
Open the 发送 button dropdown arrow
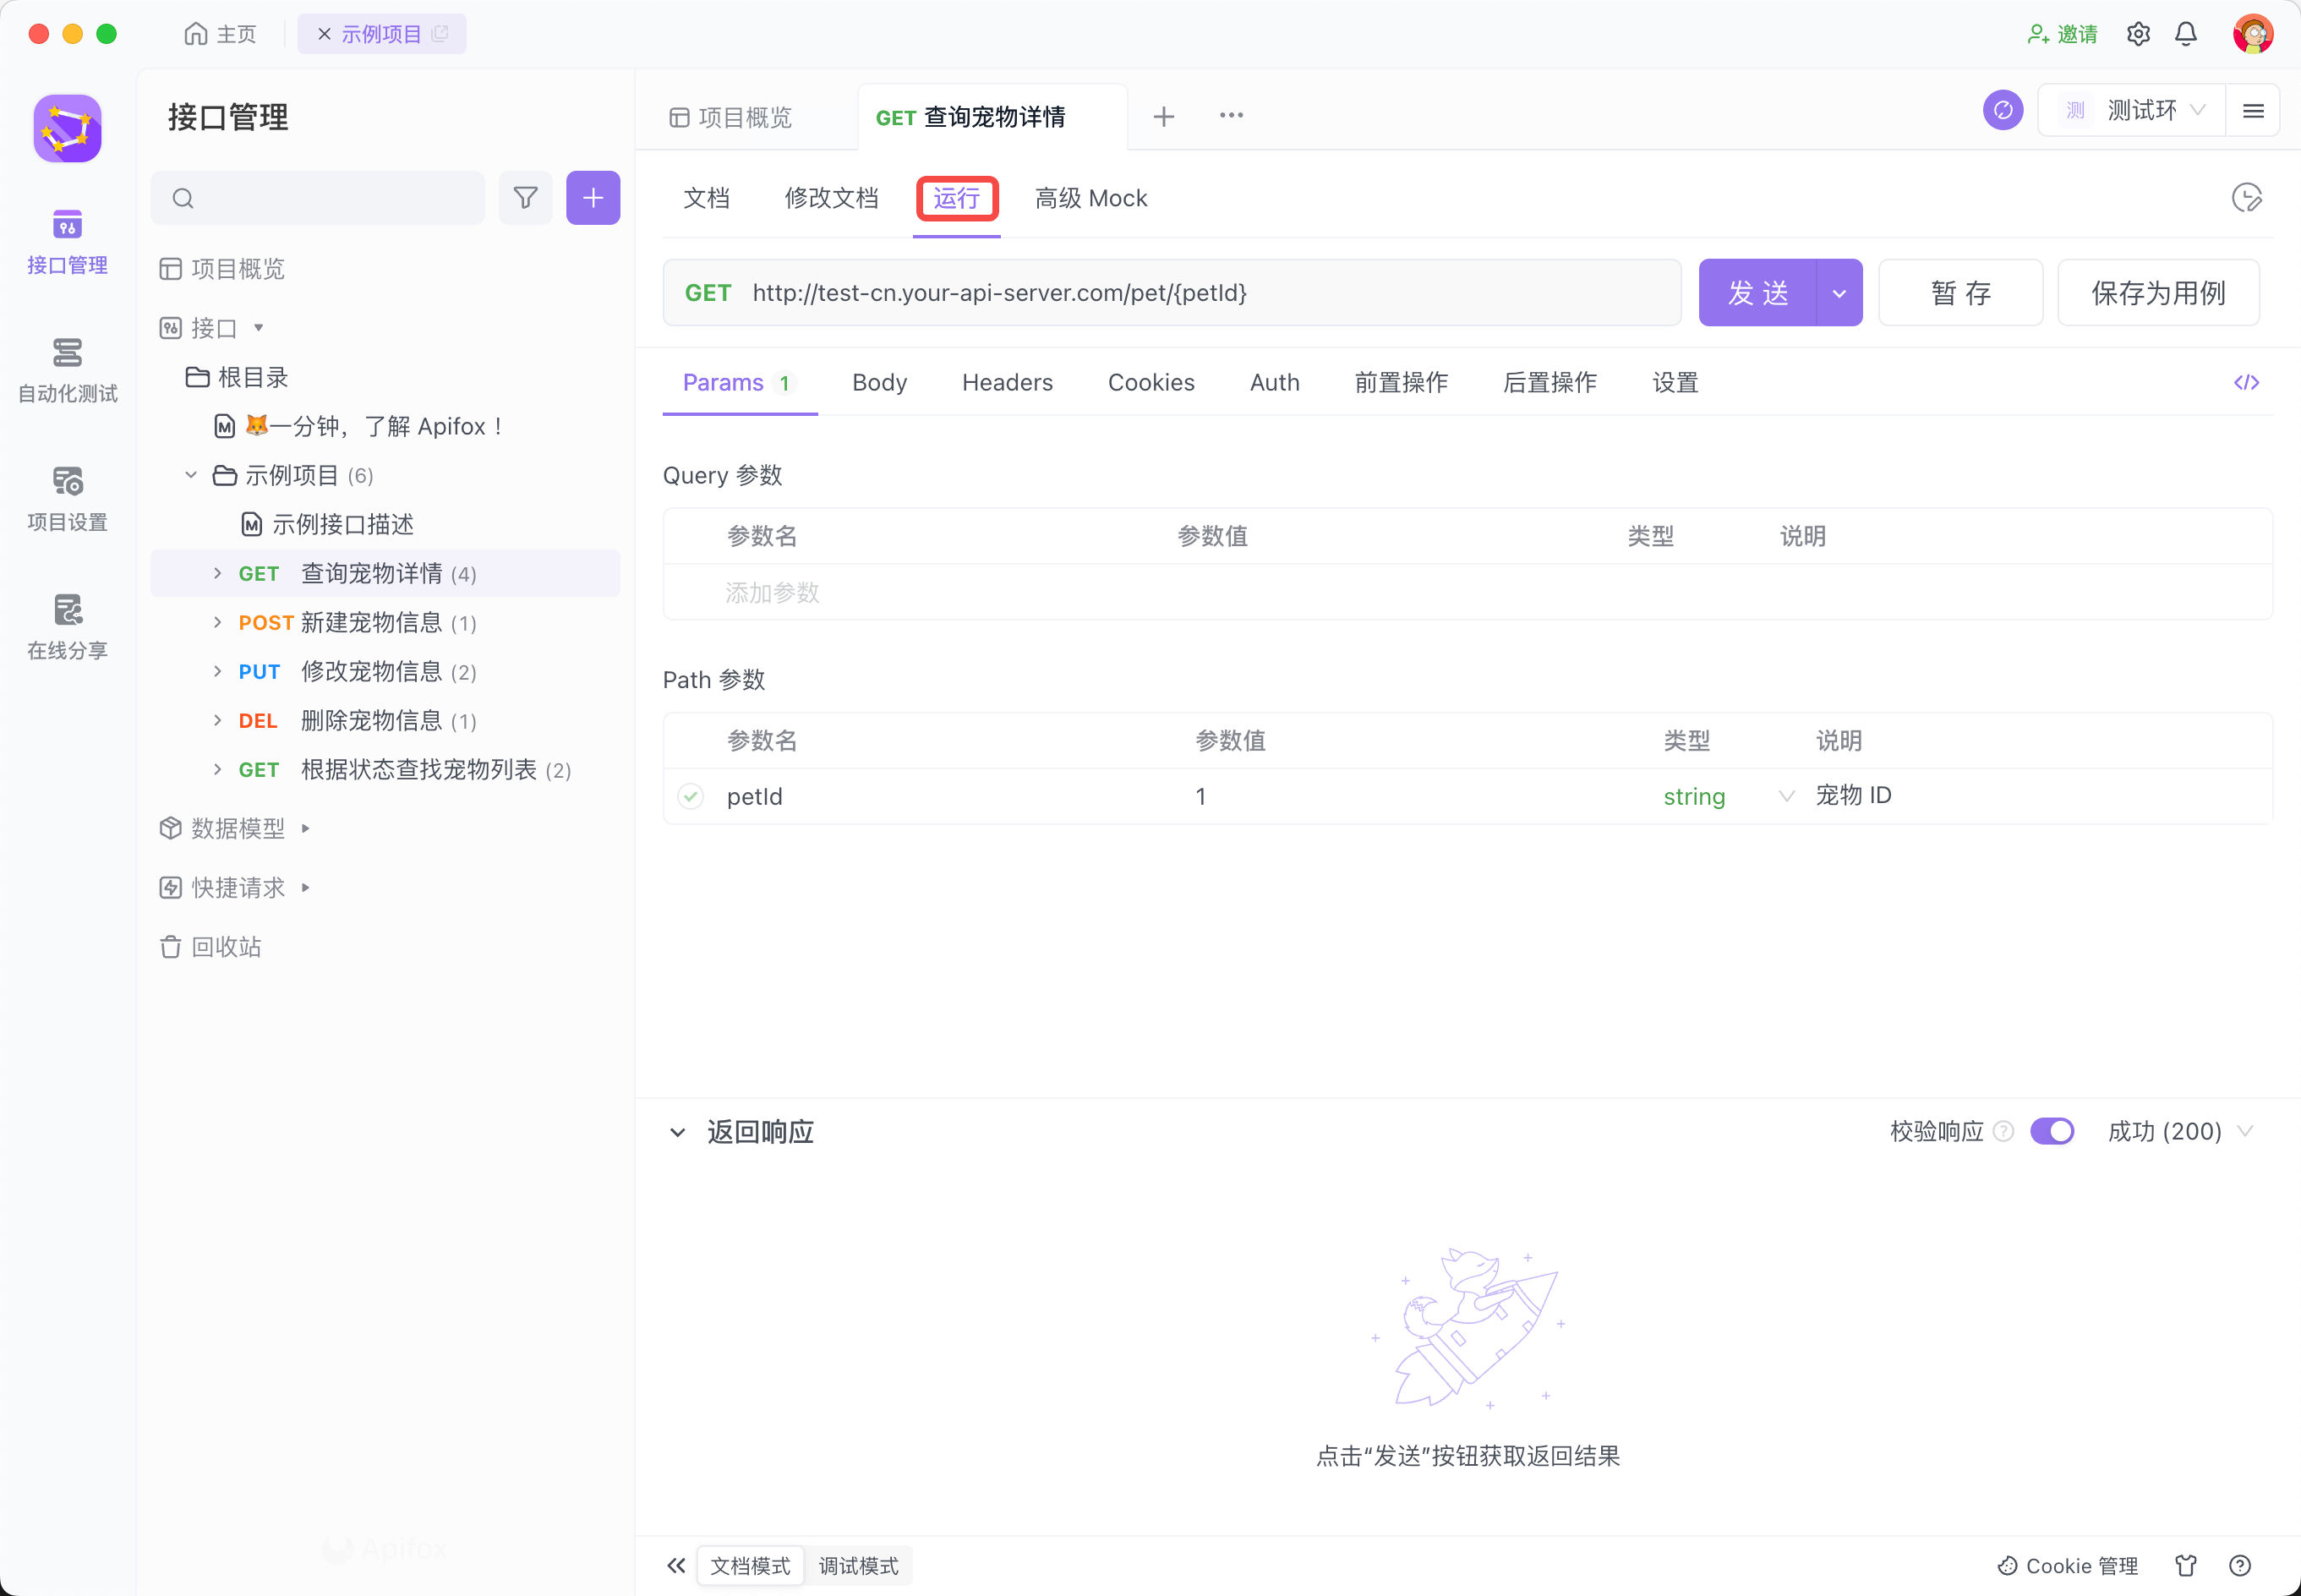(1839, 293)
